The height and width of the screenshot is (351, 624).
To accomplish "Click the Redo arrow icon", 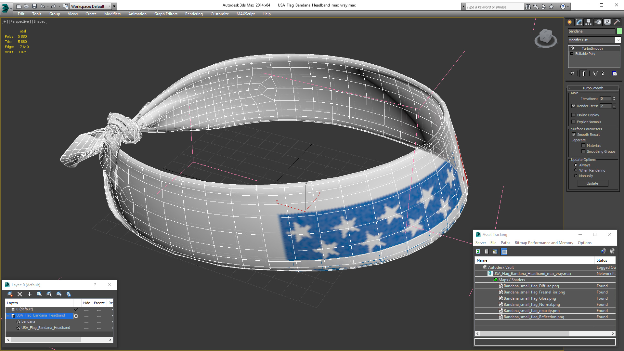I will pyautogui.click(x=54, y=6).
